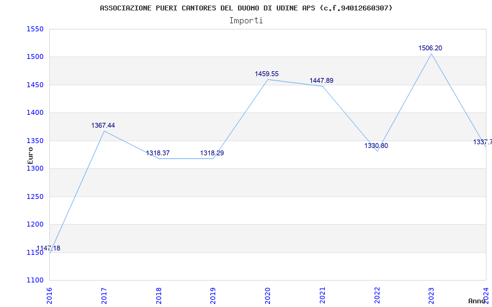Select year 2019 on the x-axis
The width and height of the screenshot is (492, 307).
pyautogui.click(x=213, y=294)
